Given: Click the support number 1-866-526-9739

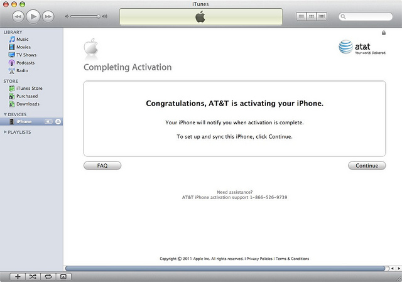Looking at the screenshot, I should 268,197.
